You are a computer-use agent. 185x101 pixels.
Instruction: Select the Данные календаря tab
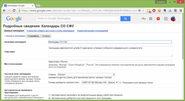14,31
